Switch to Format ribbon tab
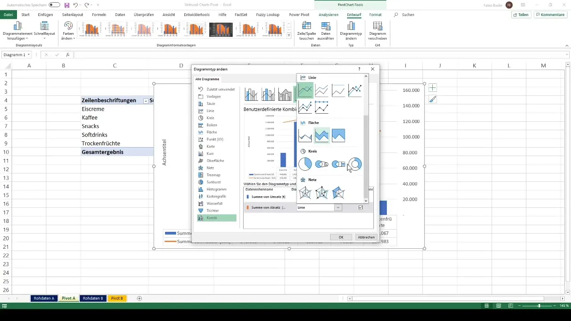 click(x=375, y=15)
